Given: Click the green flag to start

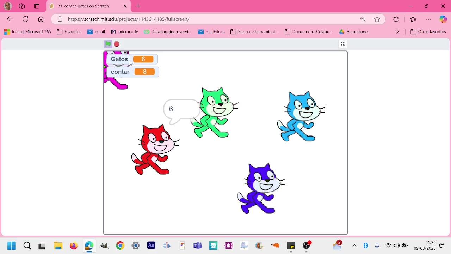Looking at the screenshot, I should pyautogui.click(x=108, y=44).
